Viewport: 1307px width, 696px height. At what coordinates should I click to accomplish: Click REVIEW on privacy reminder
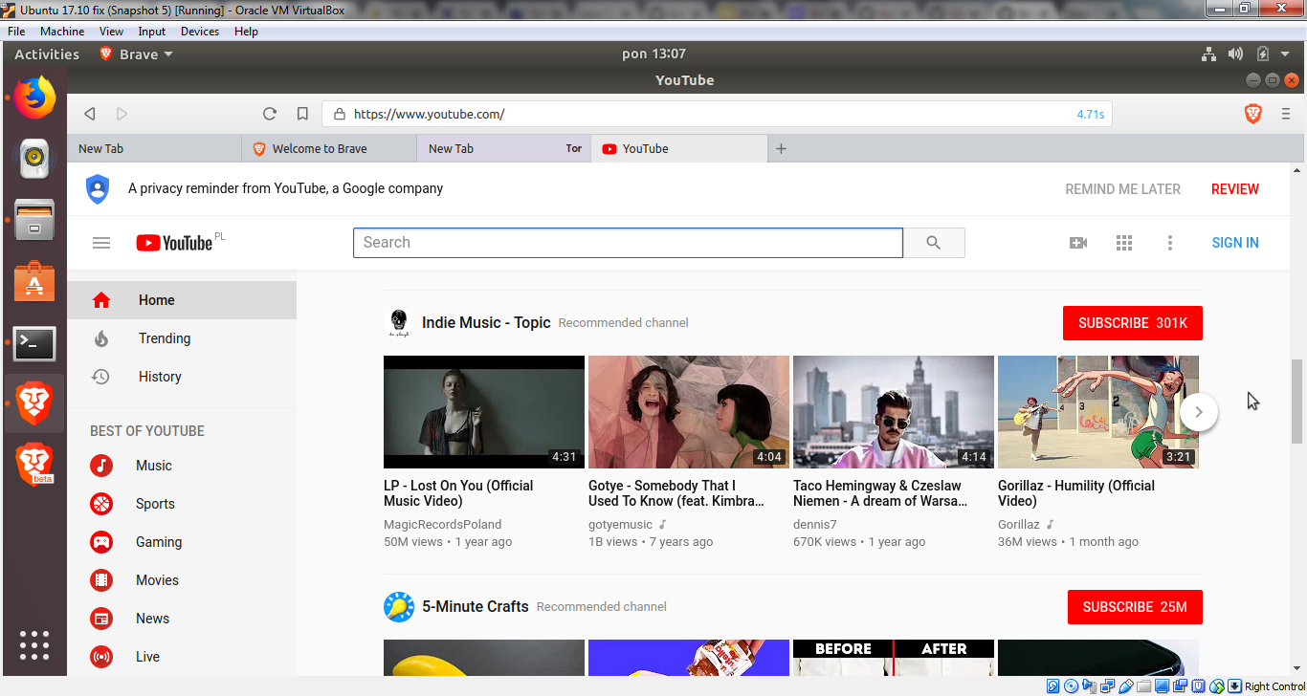tap(1235, 189)
